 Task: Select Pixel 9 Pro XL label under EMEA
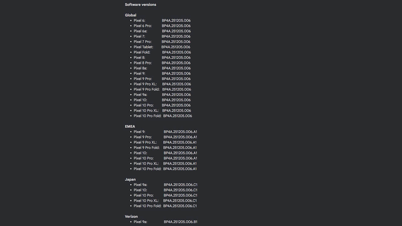click(x=145, y=143)
